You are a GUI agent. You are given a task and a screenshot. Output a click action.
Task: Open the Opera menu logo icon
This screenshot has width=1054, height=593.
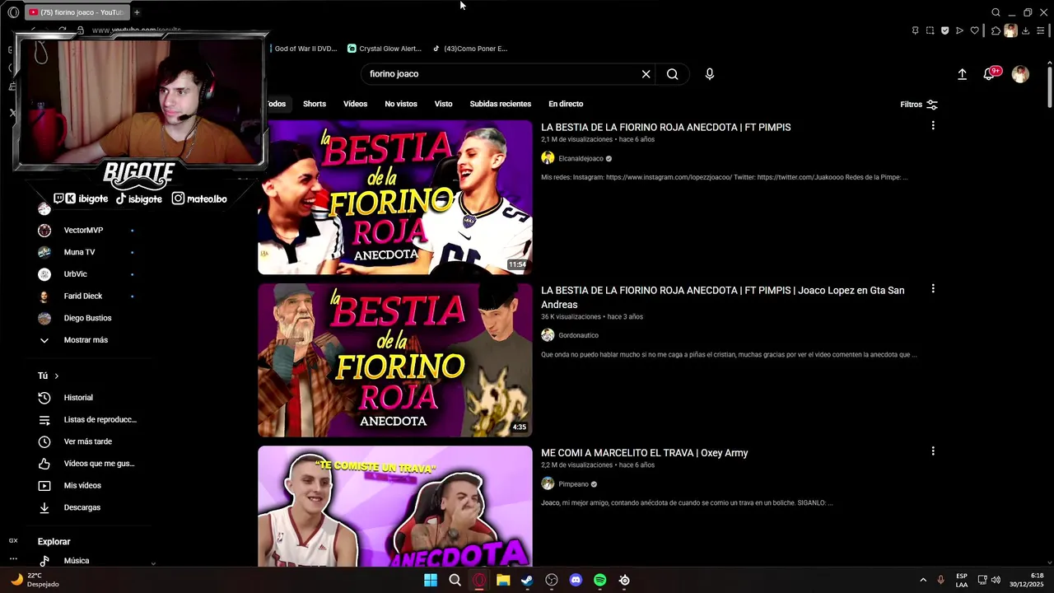(x=13, y=12)
